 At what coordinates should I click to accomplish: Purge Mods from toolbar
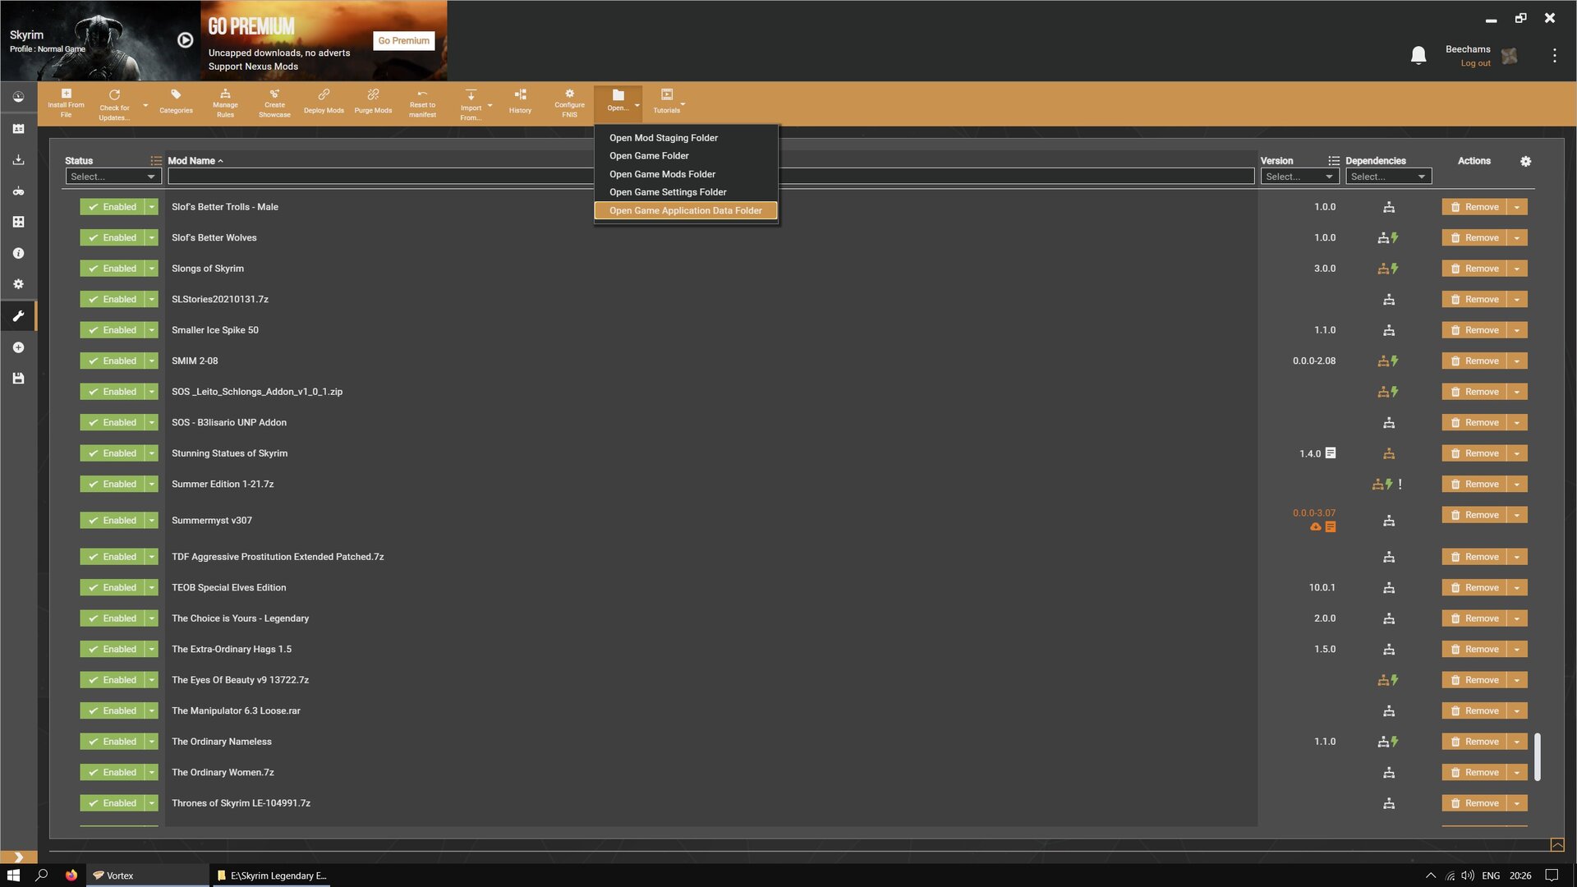point(373,102)
